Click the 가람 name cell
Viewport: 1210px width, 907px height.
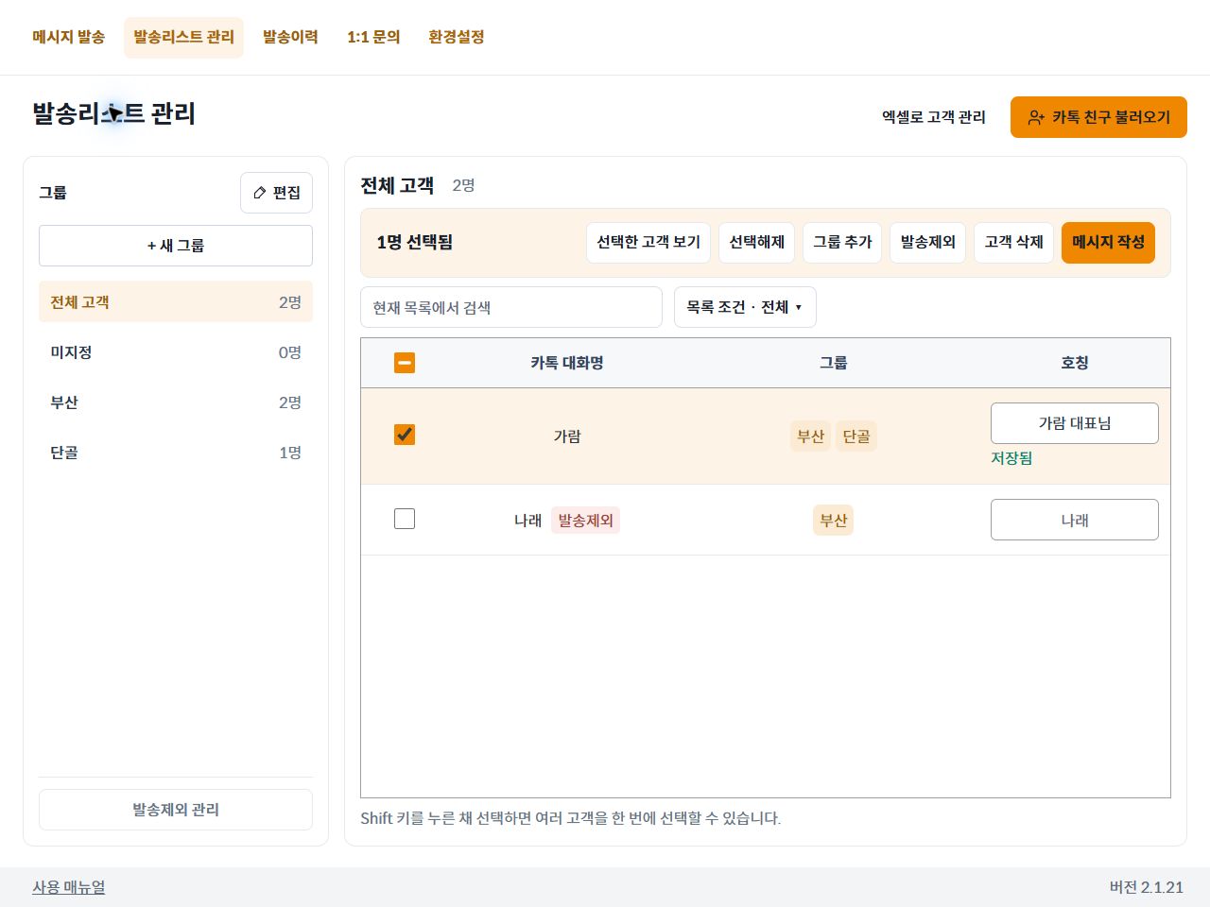click(567, 436)
